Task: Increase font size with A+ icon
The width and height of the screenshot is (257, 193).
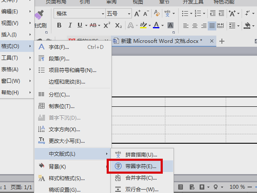Action: point(137,13)
